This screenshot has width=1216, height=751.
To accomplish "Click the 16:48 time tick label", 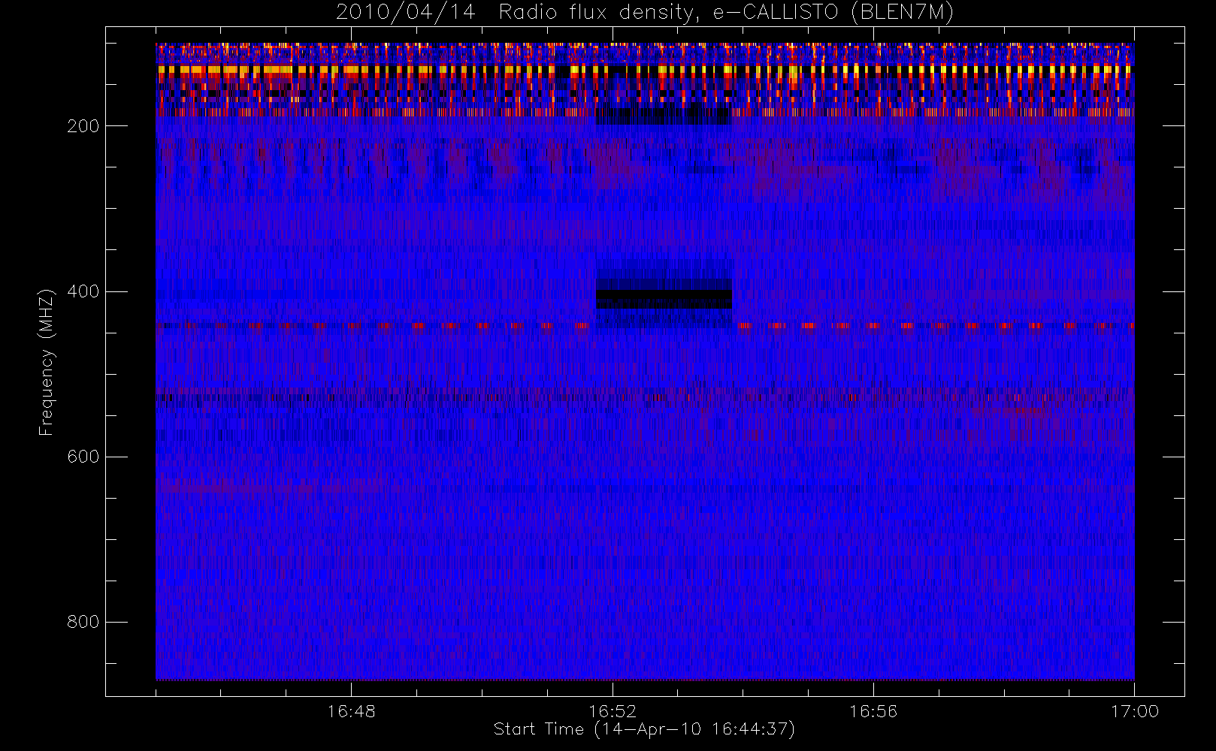I will (351, 711).
